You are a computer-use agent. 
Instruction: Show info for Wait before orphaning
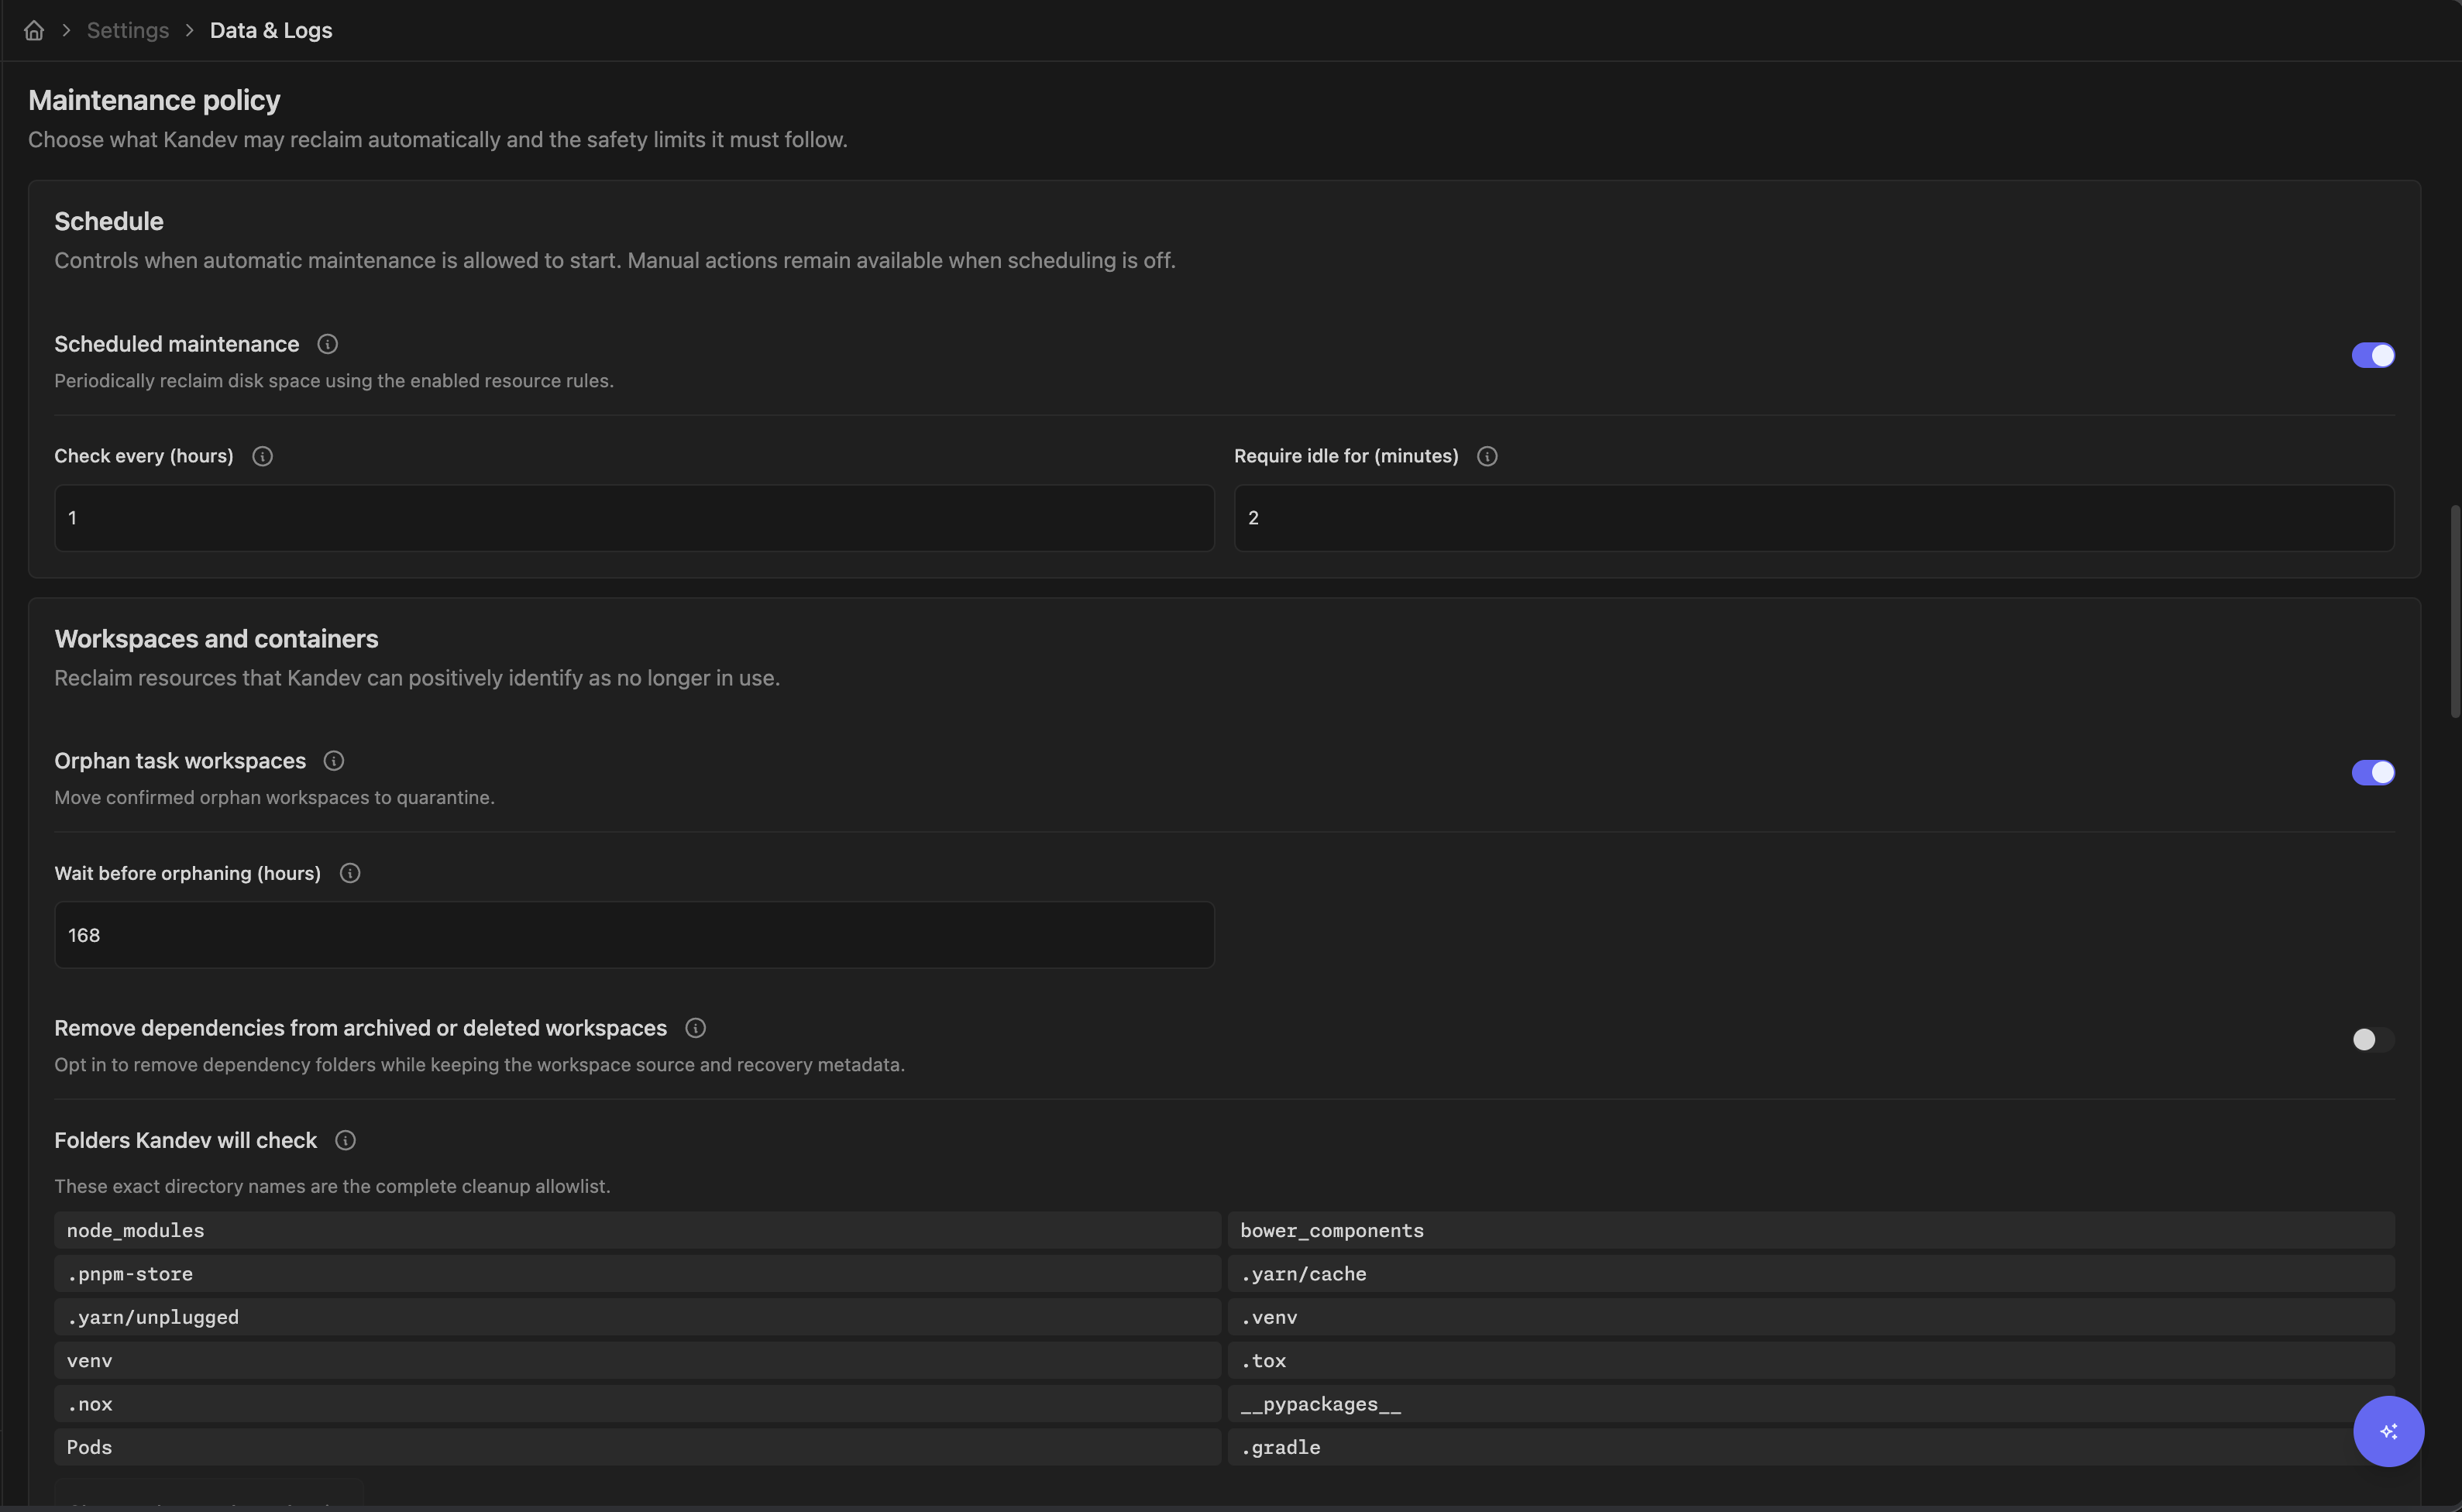[350, 873]
